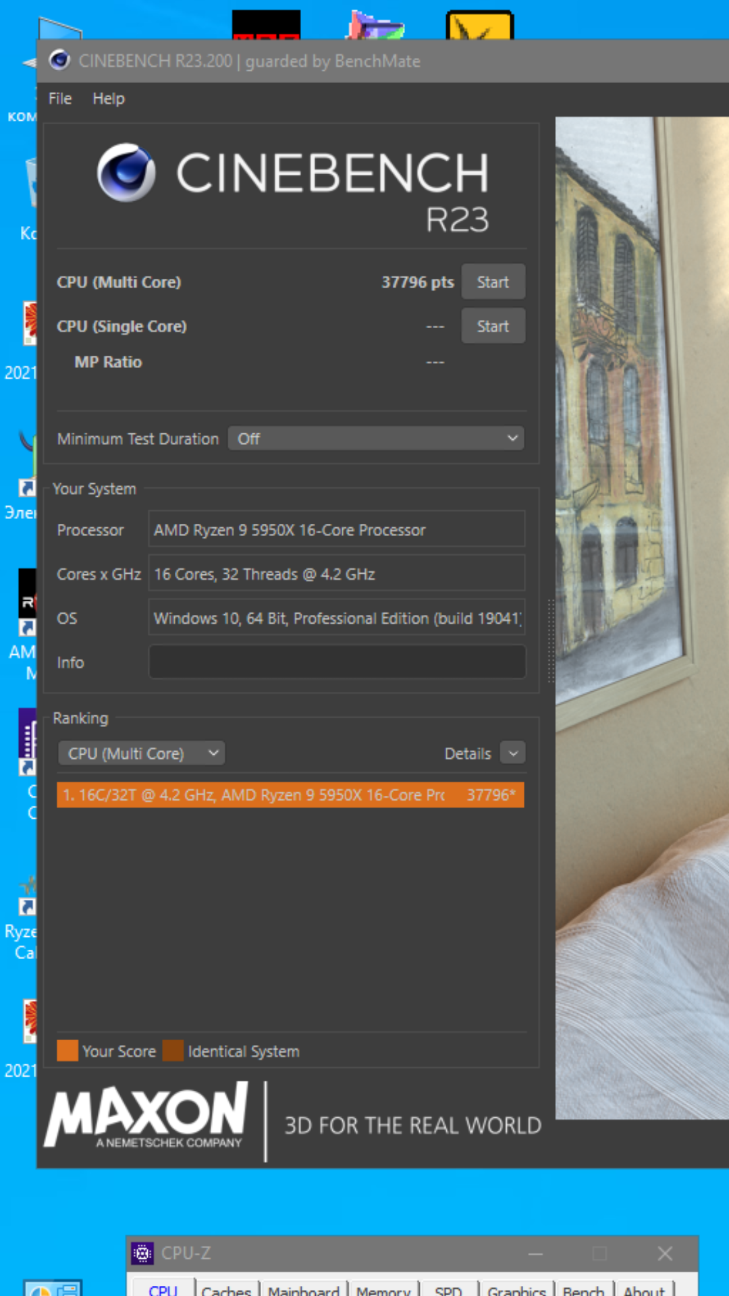Open the File menu in Cinebench
The height and width of the screenshot is (1296, 729).
tap(60, 99)
